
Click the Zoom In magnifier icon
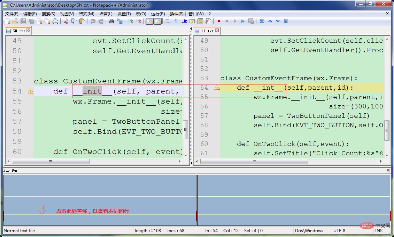pos(131,22)
